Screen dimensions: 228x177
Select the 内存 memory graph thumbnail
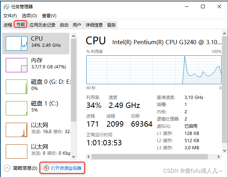(17, 65)
